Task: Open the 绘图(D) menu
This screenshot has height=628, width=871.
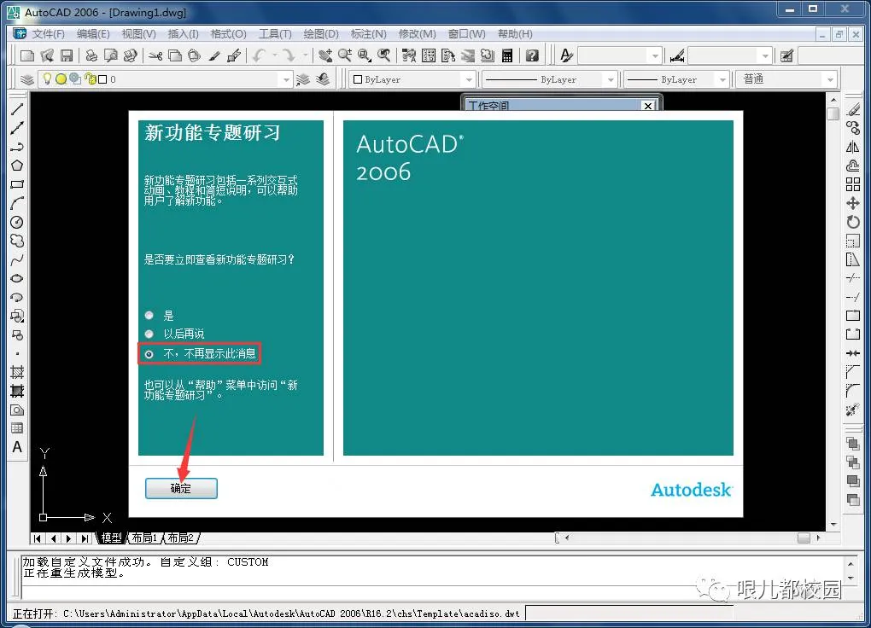Action: point(321,34)
